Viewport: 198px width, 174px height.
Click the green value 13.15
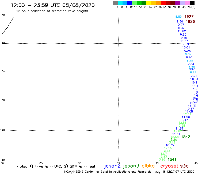pos(161,160)
